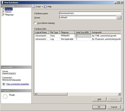Click the Ready progress spinner icon
Screen dimensions: 125x112
pyautogui.click(x=5, y=96)
